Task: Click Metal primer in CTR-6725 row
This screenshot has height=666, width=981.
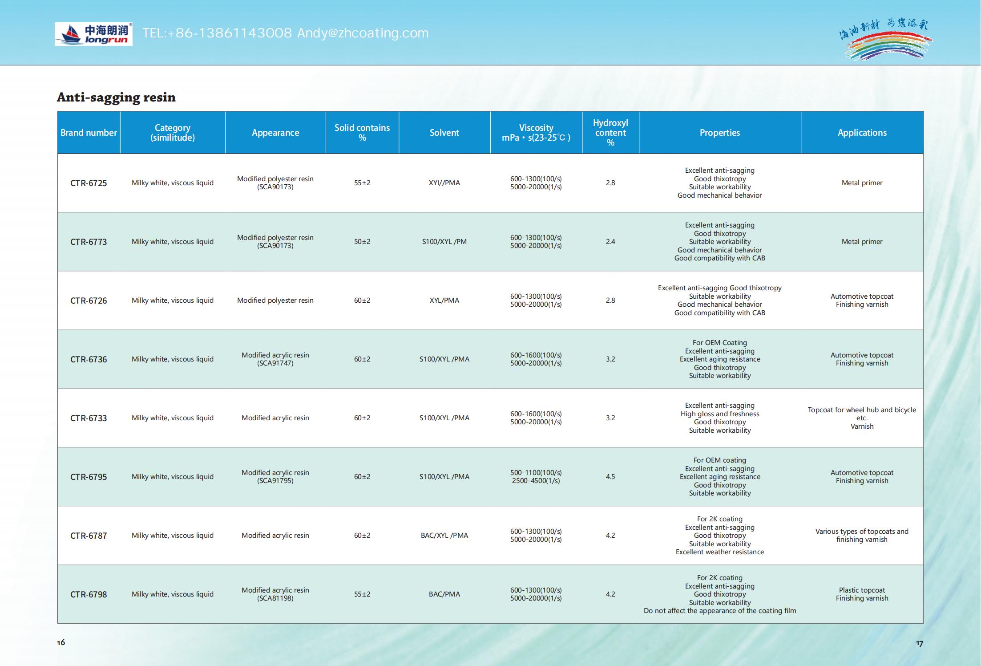Action: pyautogui.click(x=862, y=183)
